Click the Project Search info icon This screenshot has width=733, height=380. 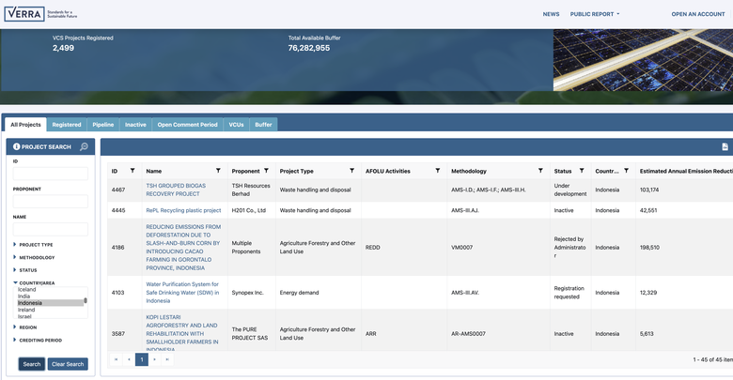[x=16, y=146]
